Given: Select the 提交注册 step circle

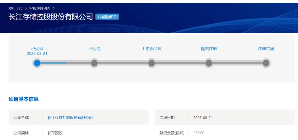Looking at the screenshot, I should 209,63.
